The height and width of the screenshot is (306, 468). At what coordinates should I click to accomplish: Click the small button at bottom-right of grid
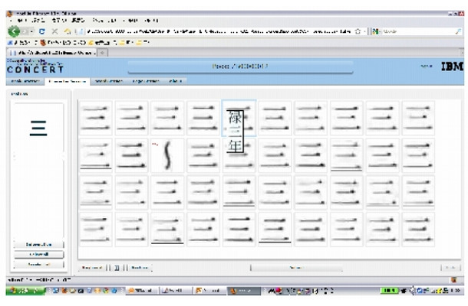tap(450, 268)
